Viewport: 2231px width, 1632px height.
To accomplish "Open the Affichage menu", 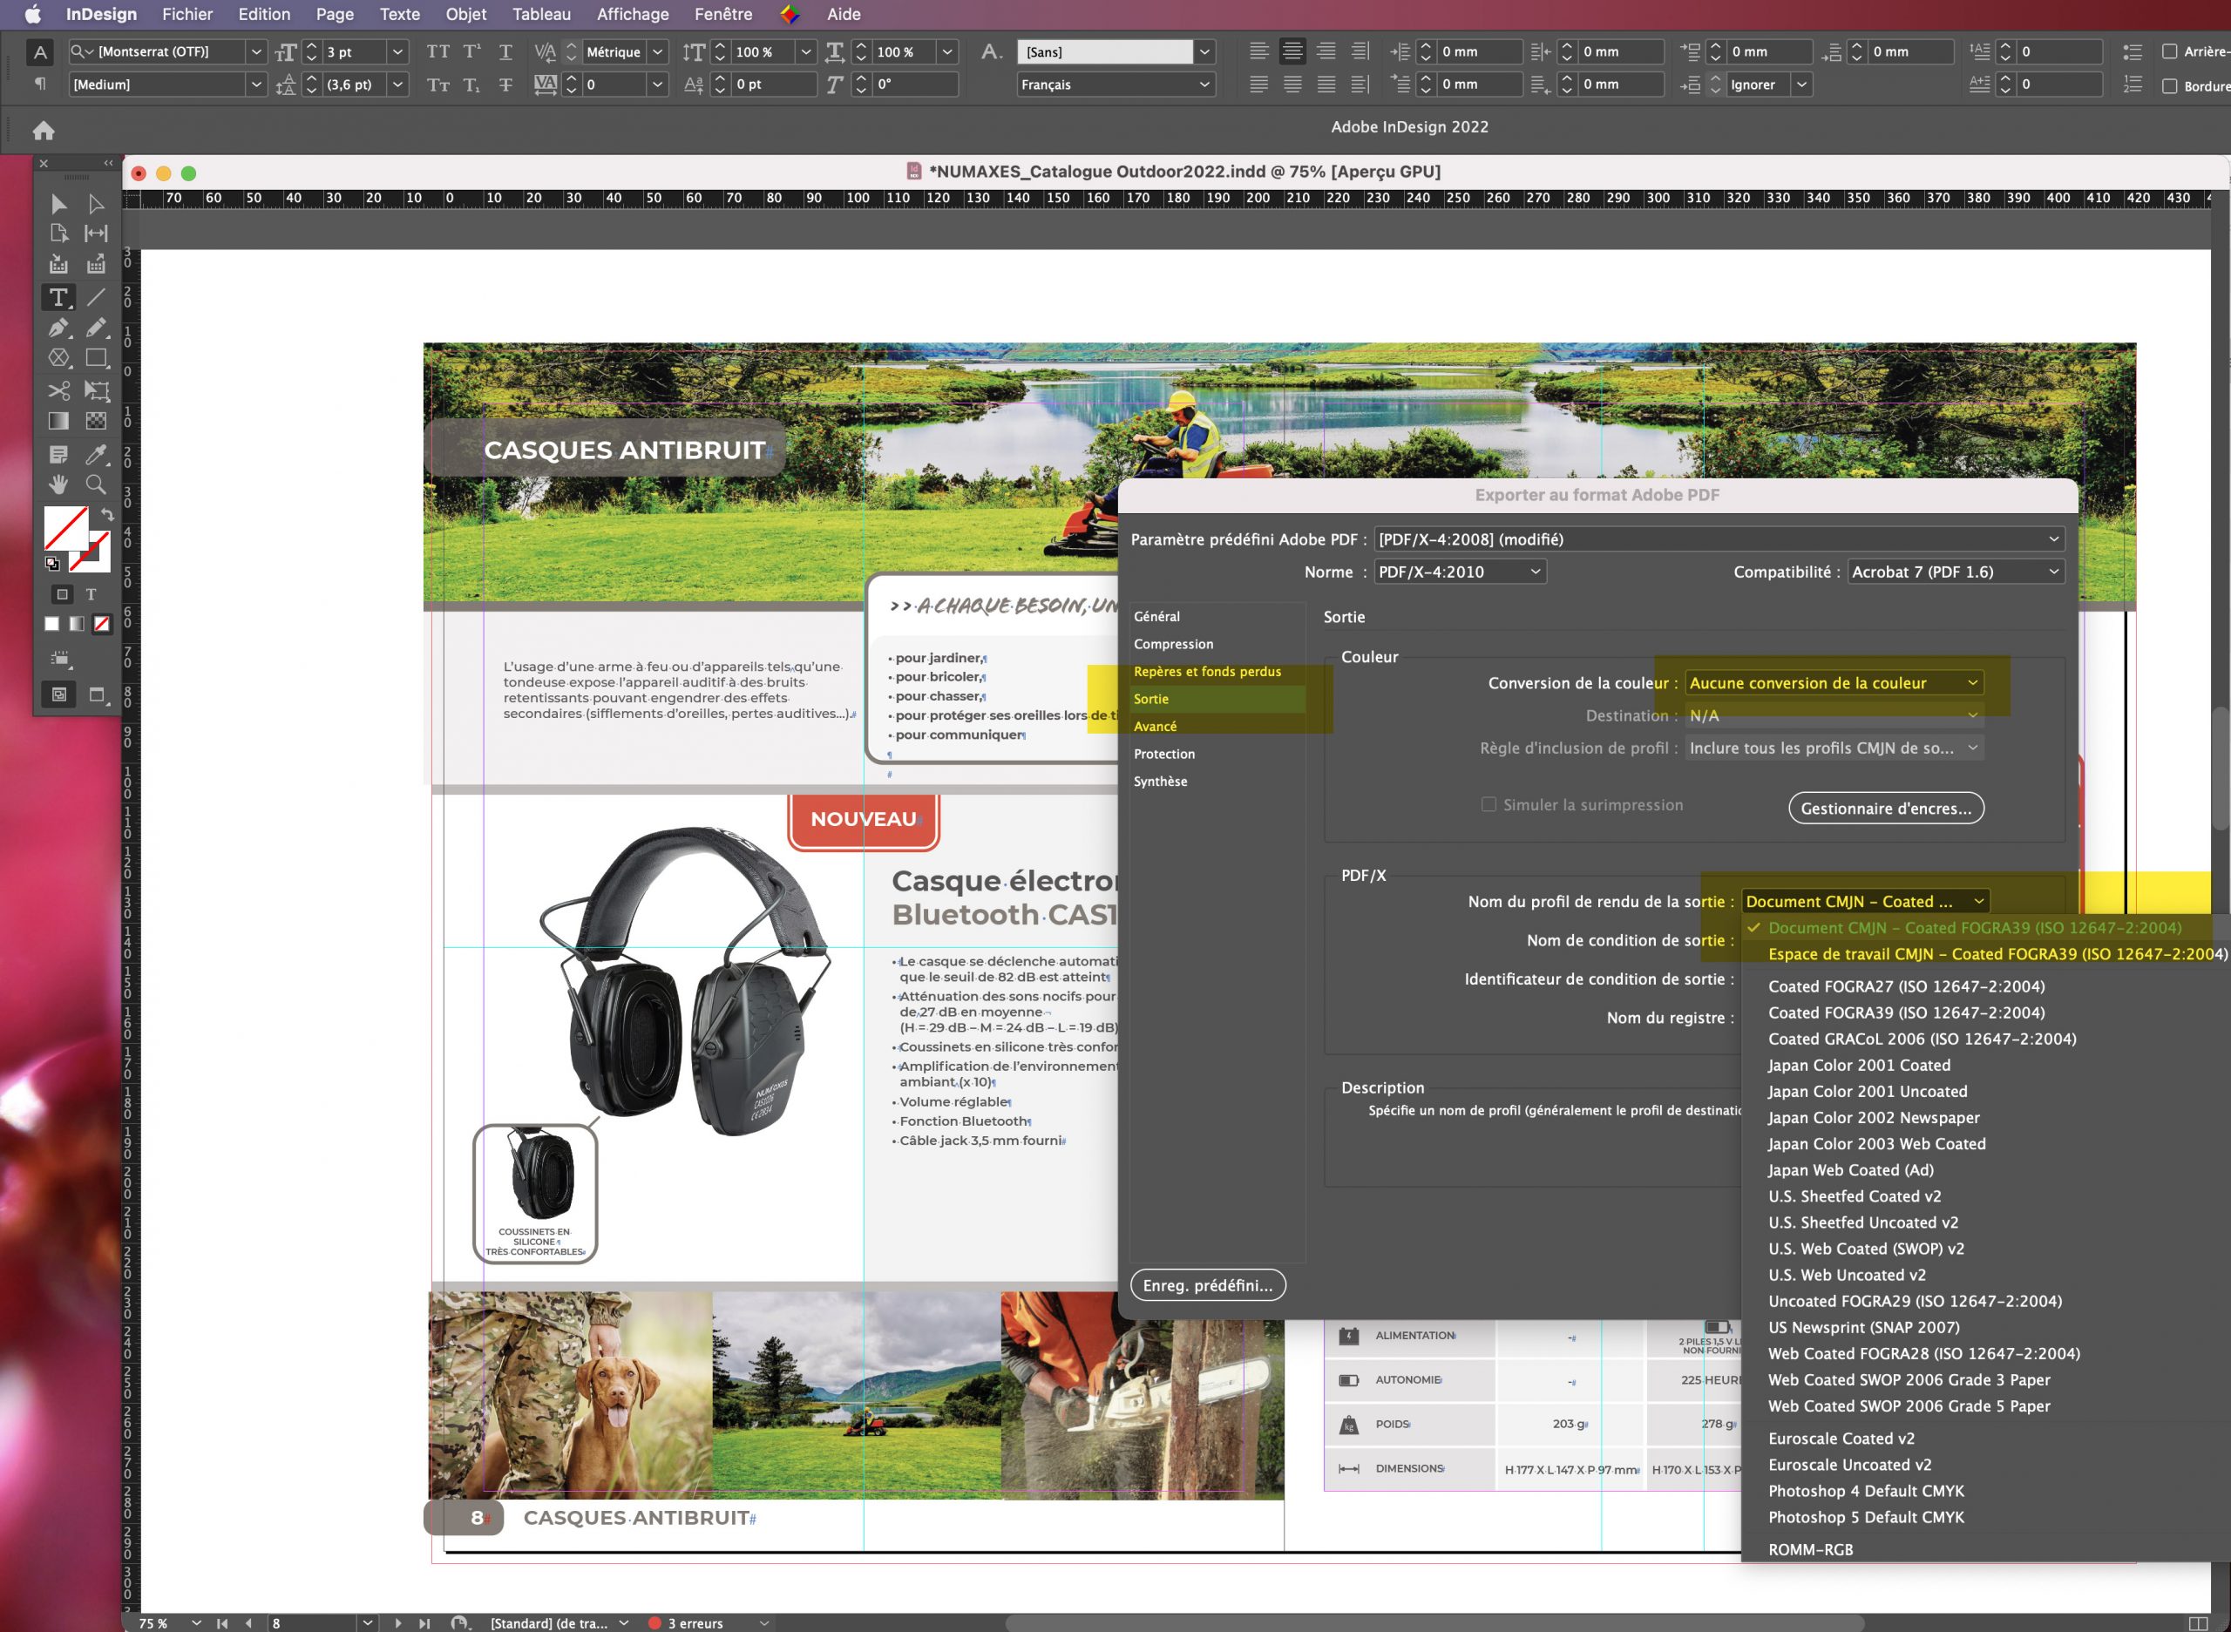I will [x=633, y=14].
